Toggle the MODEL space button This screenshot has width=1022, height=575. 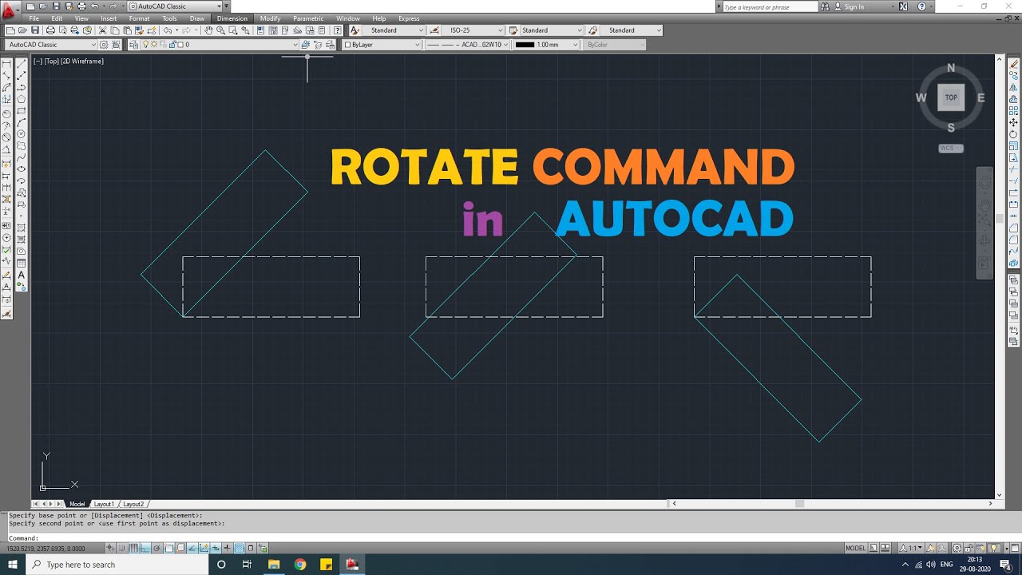(x=856, y=548)
